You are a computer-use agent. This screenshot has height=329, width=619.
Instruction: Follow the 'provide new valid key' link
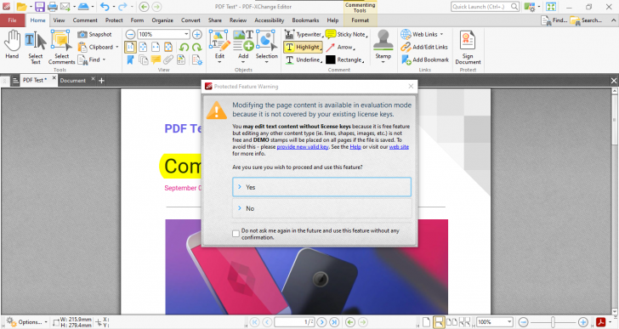click(x=303, y=147)
